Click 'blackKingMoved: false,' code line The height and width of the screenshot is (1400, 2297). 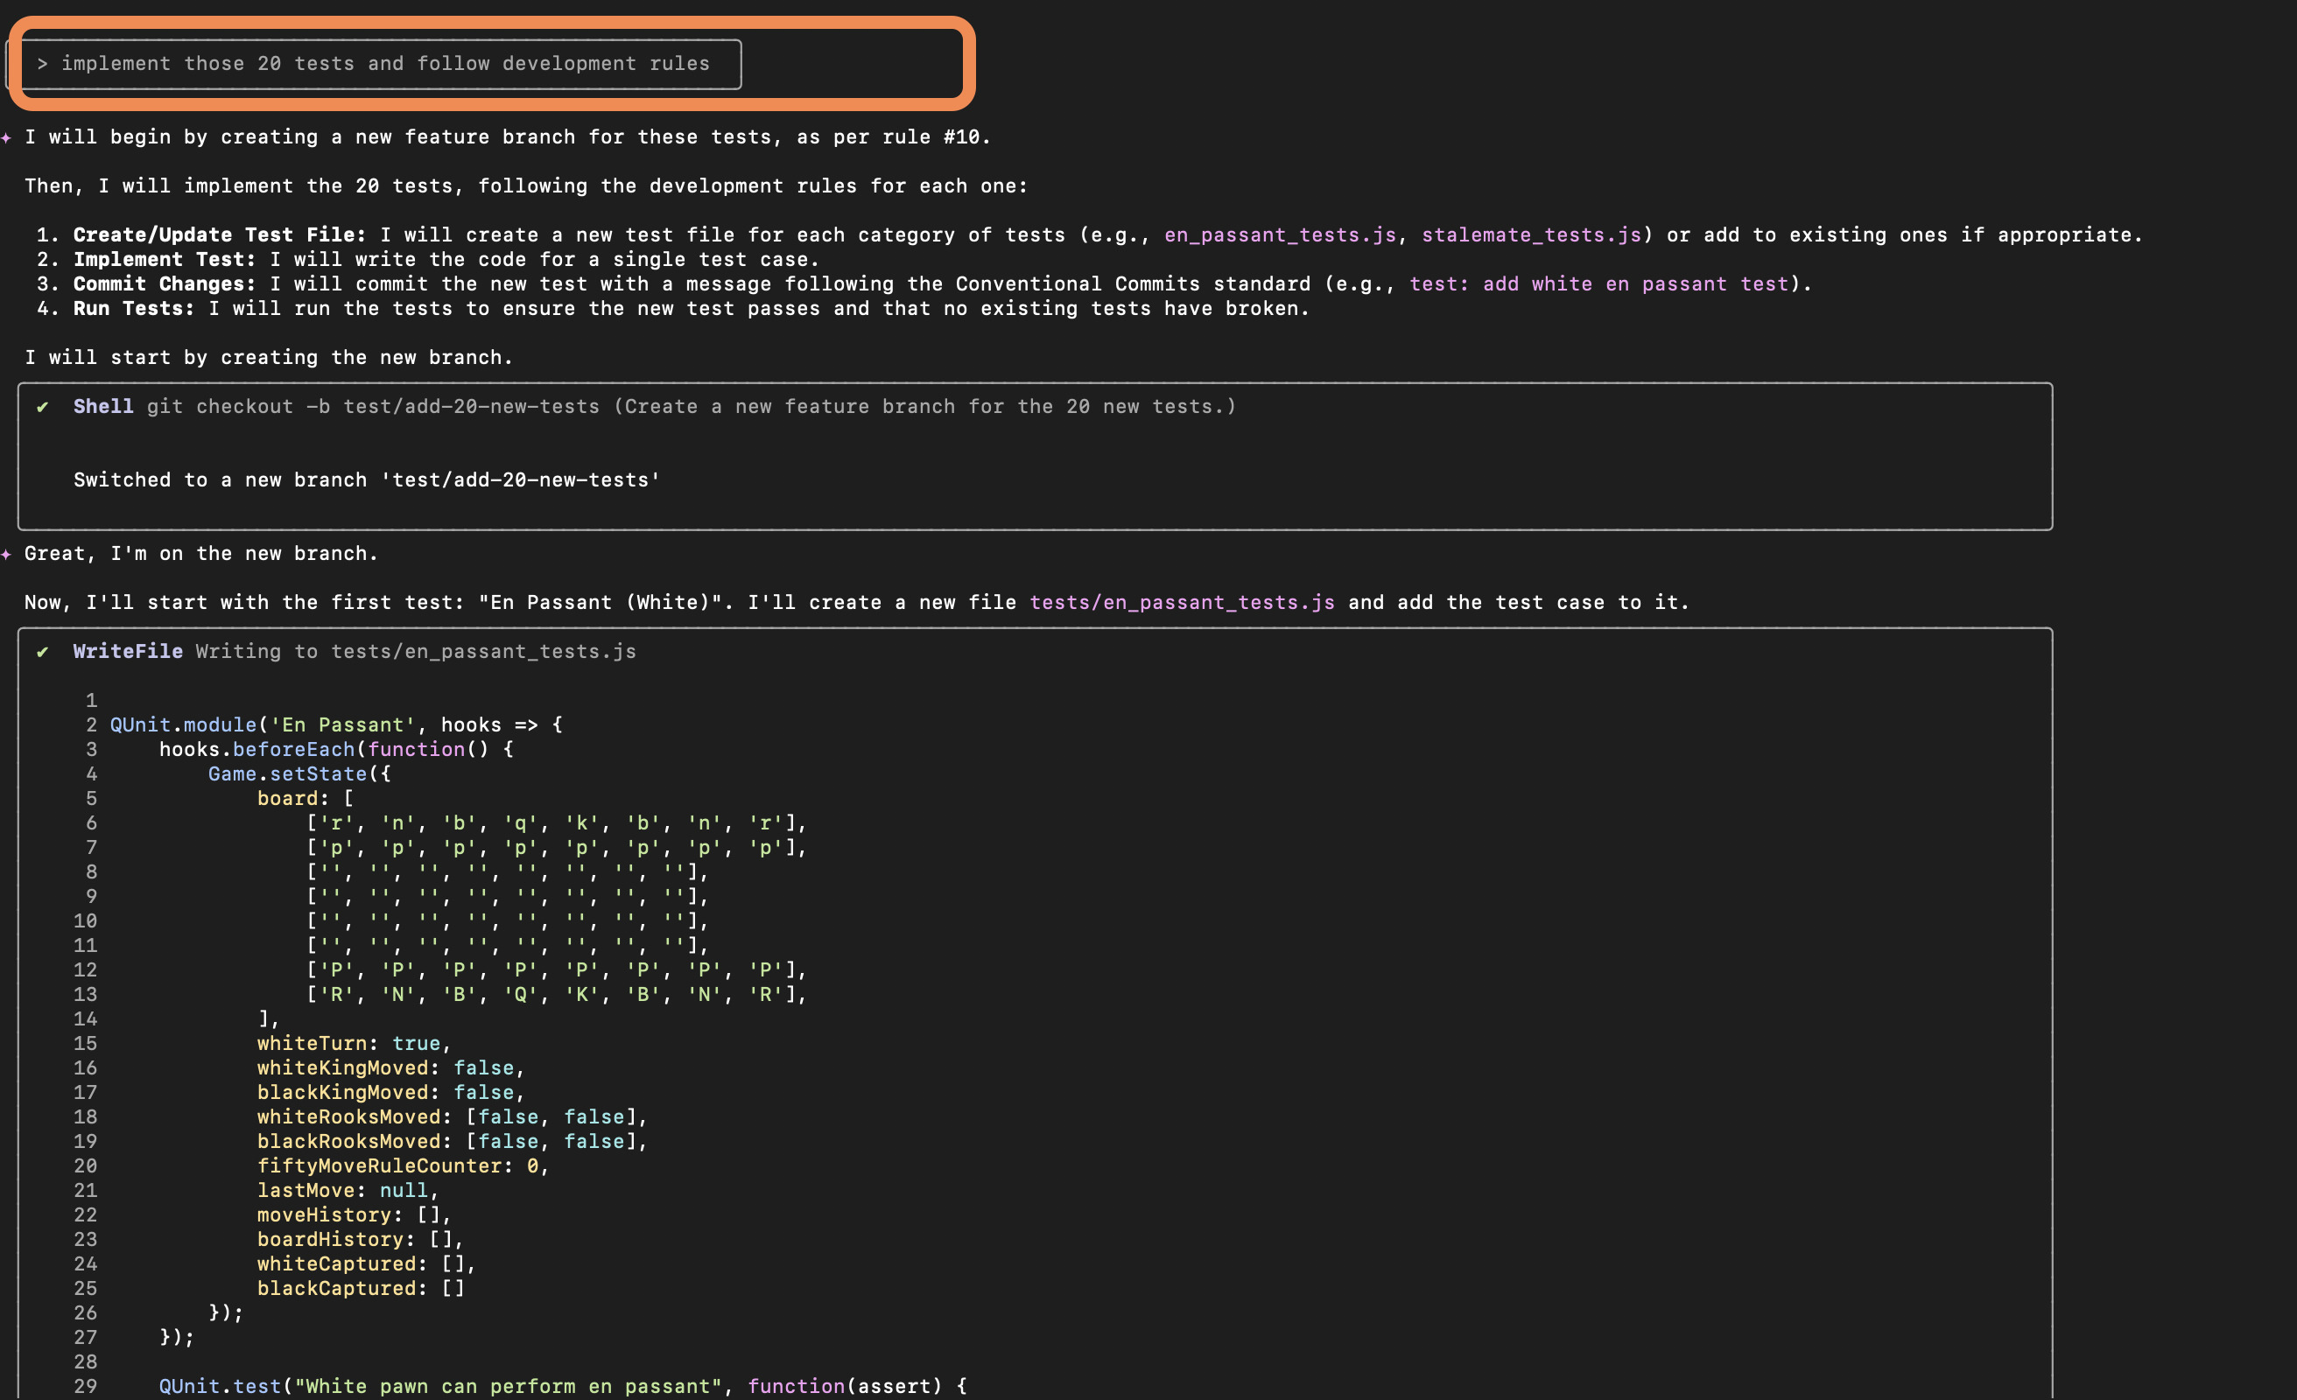[391, 1092]
